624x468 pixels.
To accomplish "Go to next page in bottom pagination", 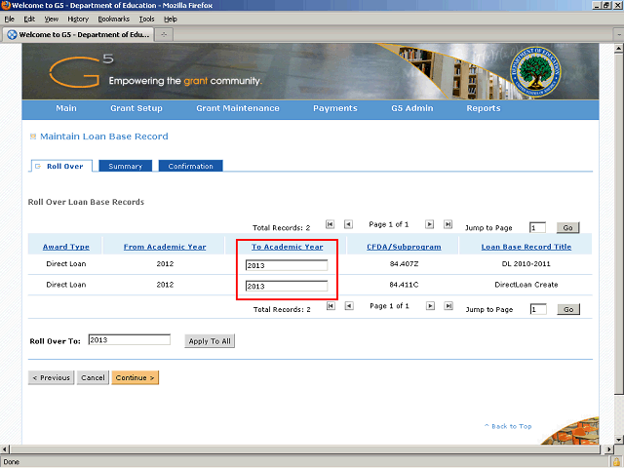I will 430,306.
